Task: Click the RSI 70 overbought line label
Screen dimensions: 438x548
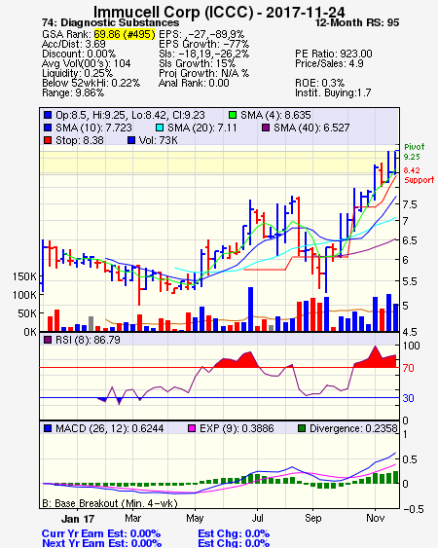Action: pyautogui.click(x=408, y=368)
